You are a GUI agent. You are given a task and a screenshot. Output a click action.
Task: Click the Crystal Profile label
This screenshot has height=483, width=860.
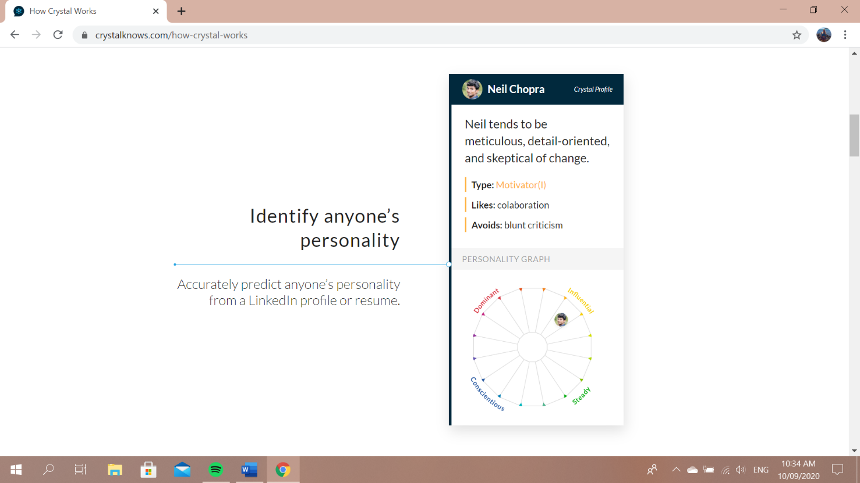593,90
